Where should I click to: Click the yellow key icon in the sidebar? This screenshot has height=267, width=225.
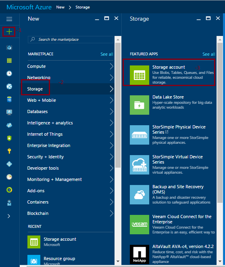click(9, 151)
